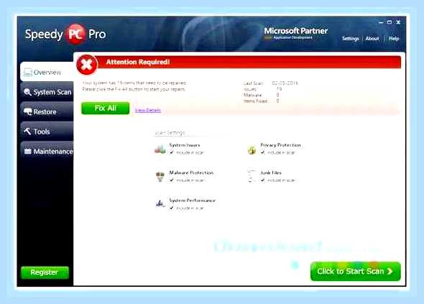
Task: Go to the Tools tab
Action: click(x=47, y=132)
